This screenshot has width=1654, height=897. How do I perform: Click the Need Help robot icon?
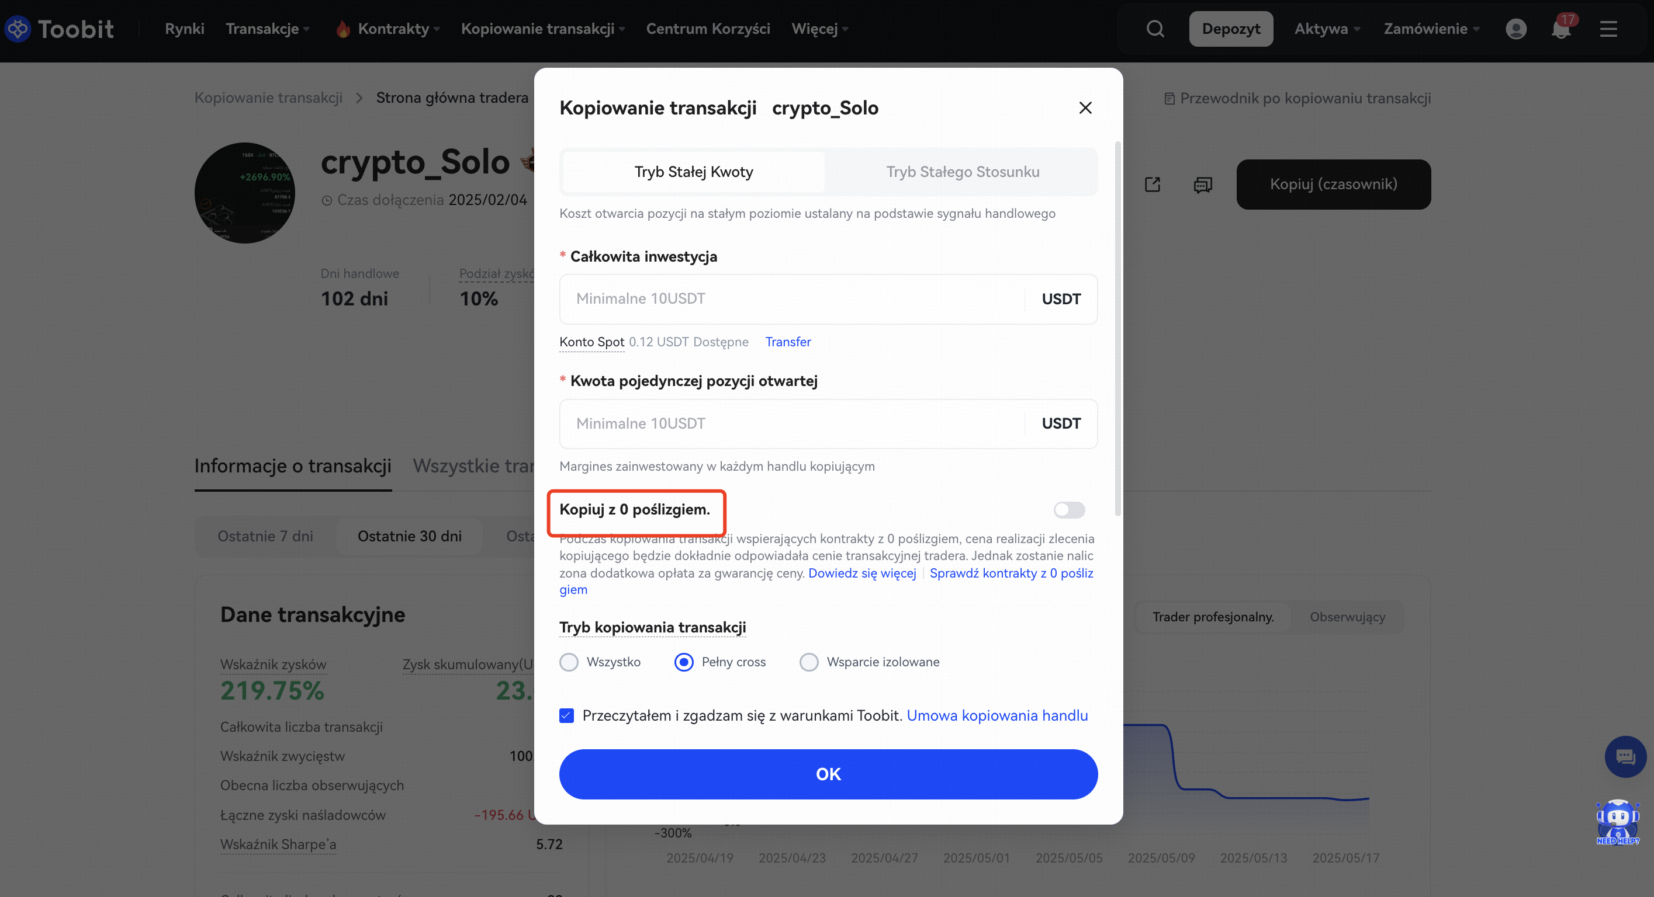1617,821
